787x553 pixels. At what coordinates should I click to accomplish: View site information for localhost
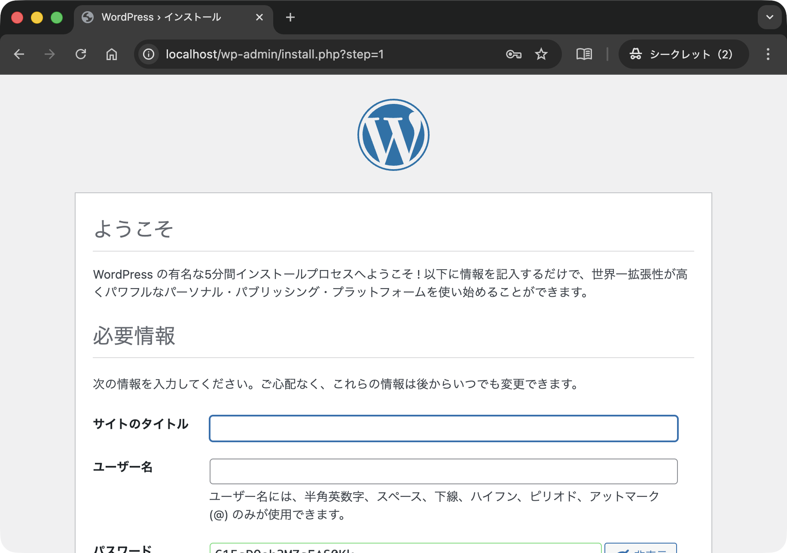[x=149, y=54]
